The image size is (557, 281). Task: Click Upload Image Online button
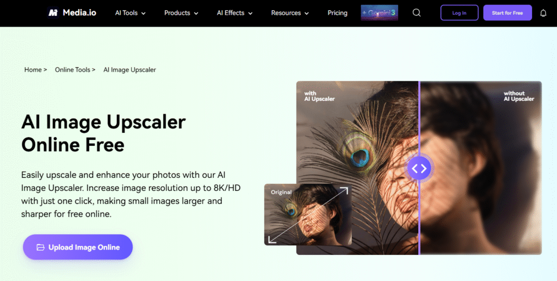(78, 247)
